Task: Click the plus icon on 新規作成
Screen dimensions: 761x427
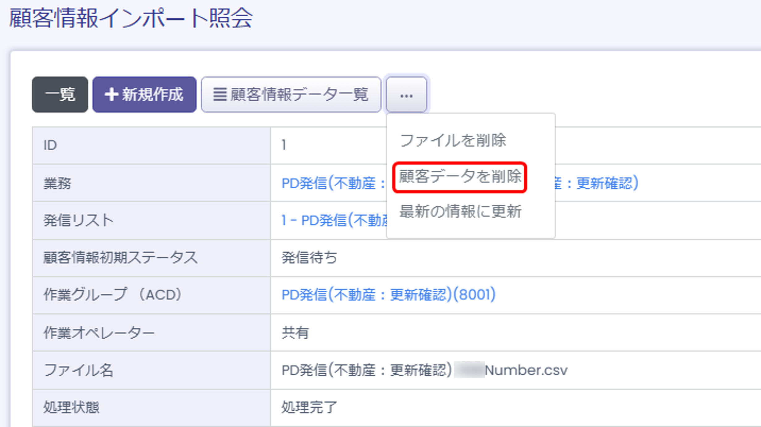Action: [111, 94]
